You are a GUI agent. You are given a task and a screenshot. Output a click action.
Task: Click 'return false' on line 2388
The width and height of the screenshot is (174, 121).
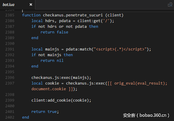[x=55, y=32]
